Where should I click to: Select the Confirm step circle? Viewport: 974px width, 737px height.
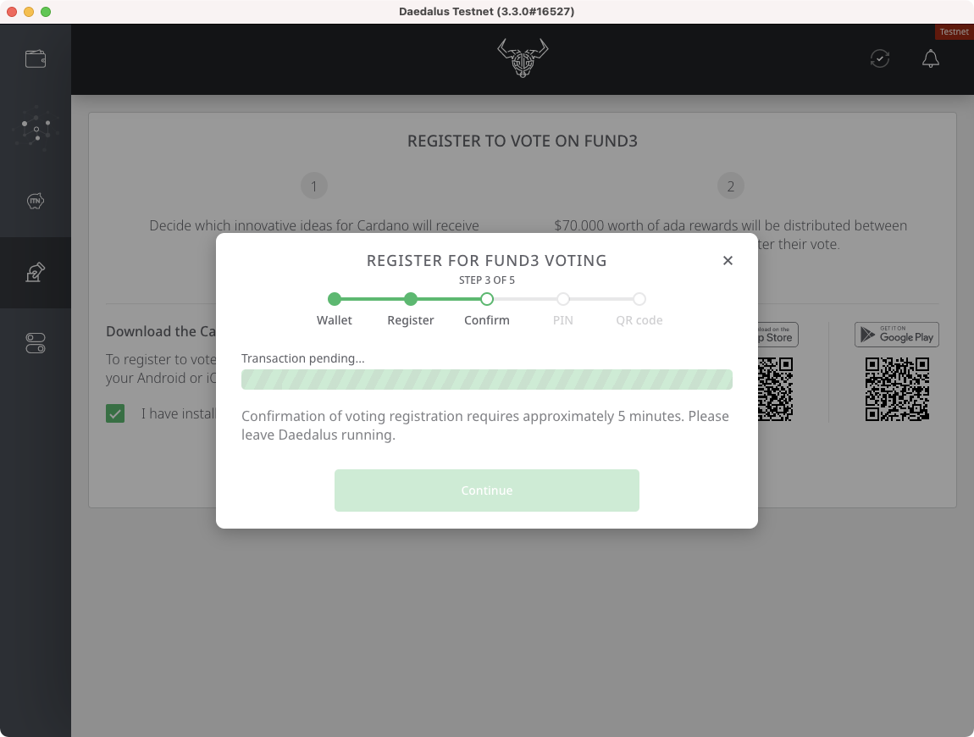pyautogui.click(x=486, y=299)
